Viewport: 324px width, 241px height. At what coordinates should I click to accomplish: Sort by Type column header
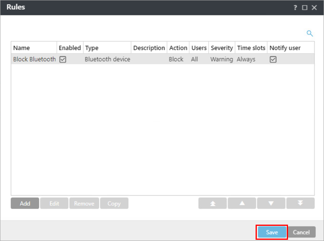tap(92, 48)
